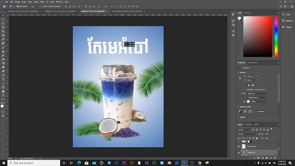The width and height of the screenshot is (295, 166).
Task: Toggle Show Transform Controls checkbox
Action: click(41, 6)
